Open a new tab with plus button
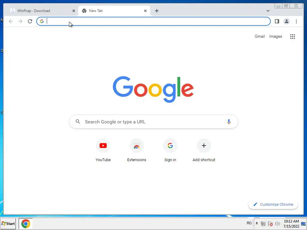The width and height of the screenshot is (307, 230). [156, 11]
